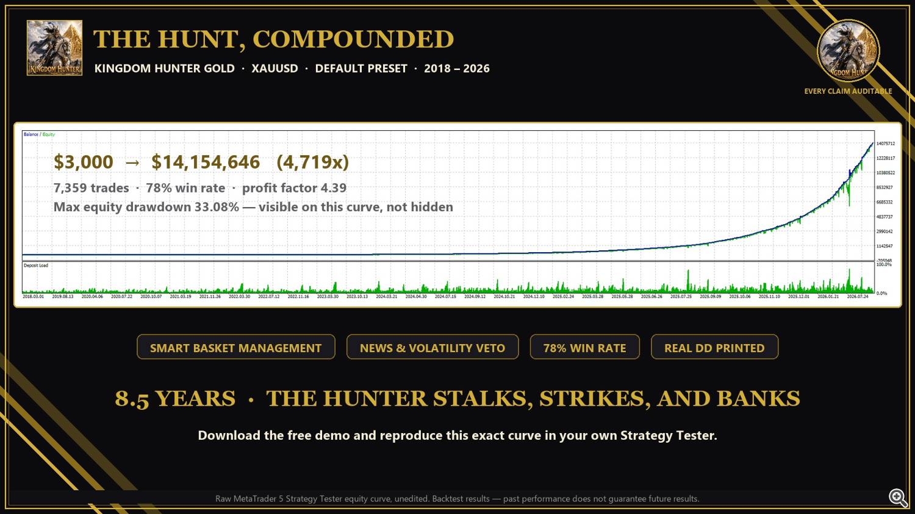Click the 1142547 axis value

tap(884, 246)
